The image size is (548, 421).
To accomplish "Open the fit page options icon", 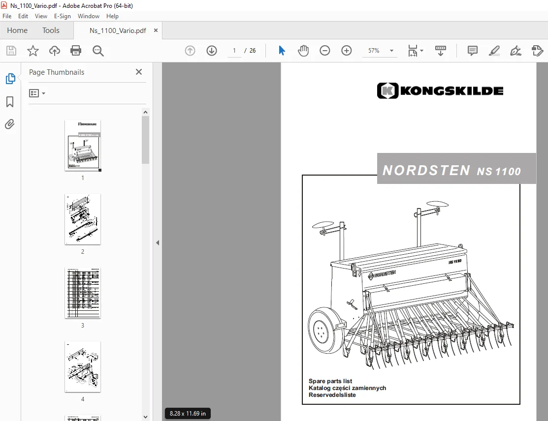I will point(415,51).
